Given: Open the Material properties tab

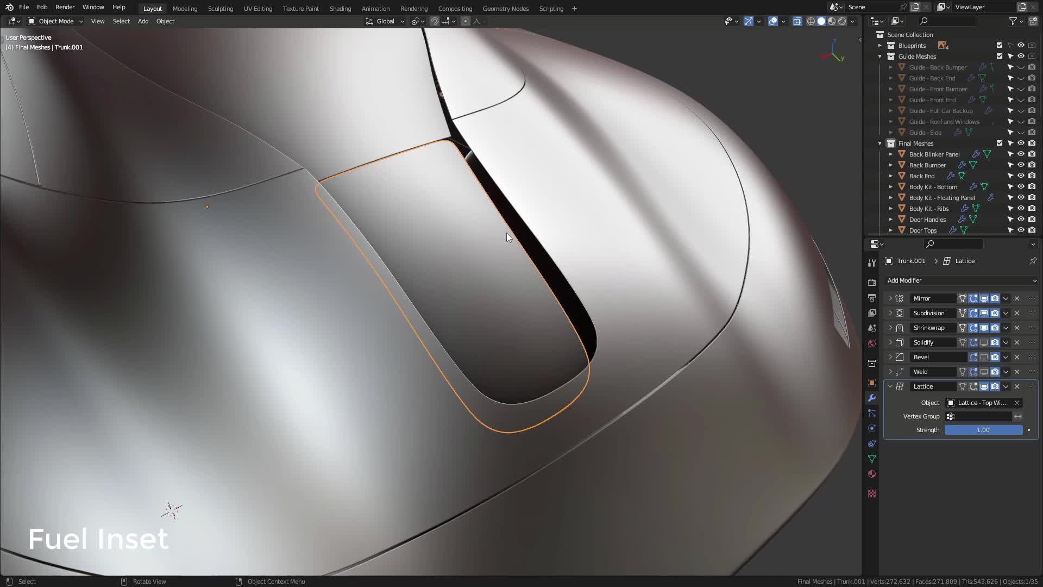Looking at the screenshot, I should pyautogui.click(x=872, y=474).
